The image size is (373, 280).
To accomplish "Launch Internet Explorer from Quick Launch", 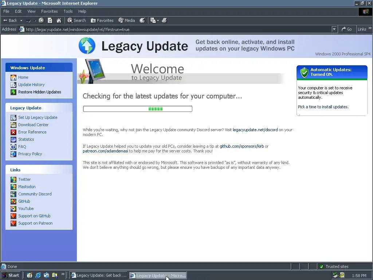I will [x=38, y=275].
